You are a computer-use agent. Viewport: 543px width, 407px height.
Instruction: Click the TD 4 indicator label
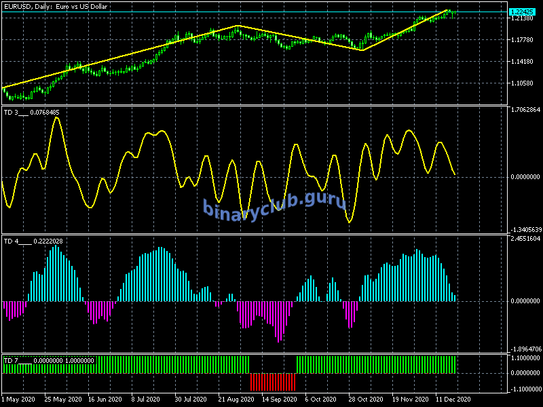pos(33,241)
